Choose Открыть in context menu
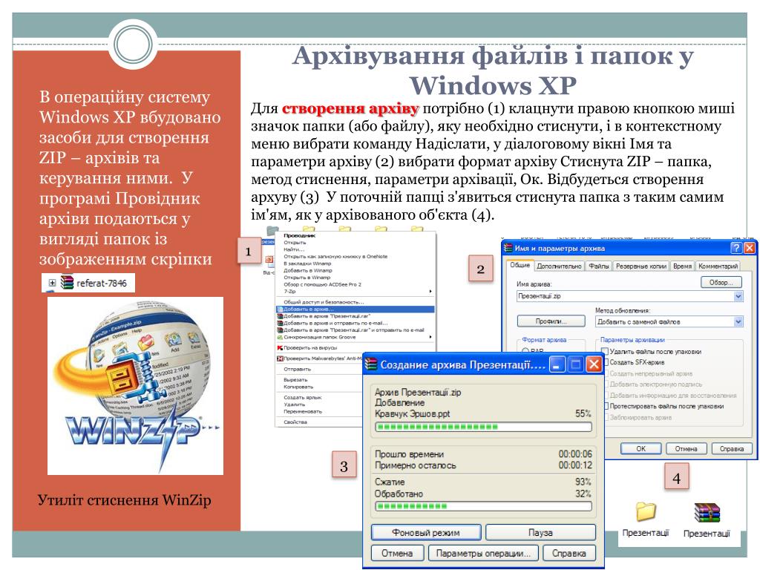The width and height of the screenshot is (760, 570). 295,243
